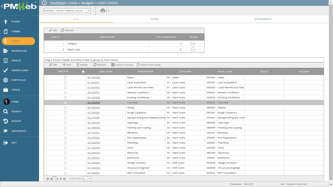Open cost code 02-030000 link
This screenshot has width=333, height=187.
pyautogui.click(x=94, y=103)
